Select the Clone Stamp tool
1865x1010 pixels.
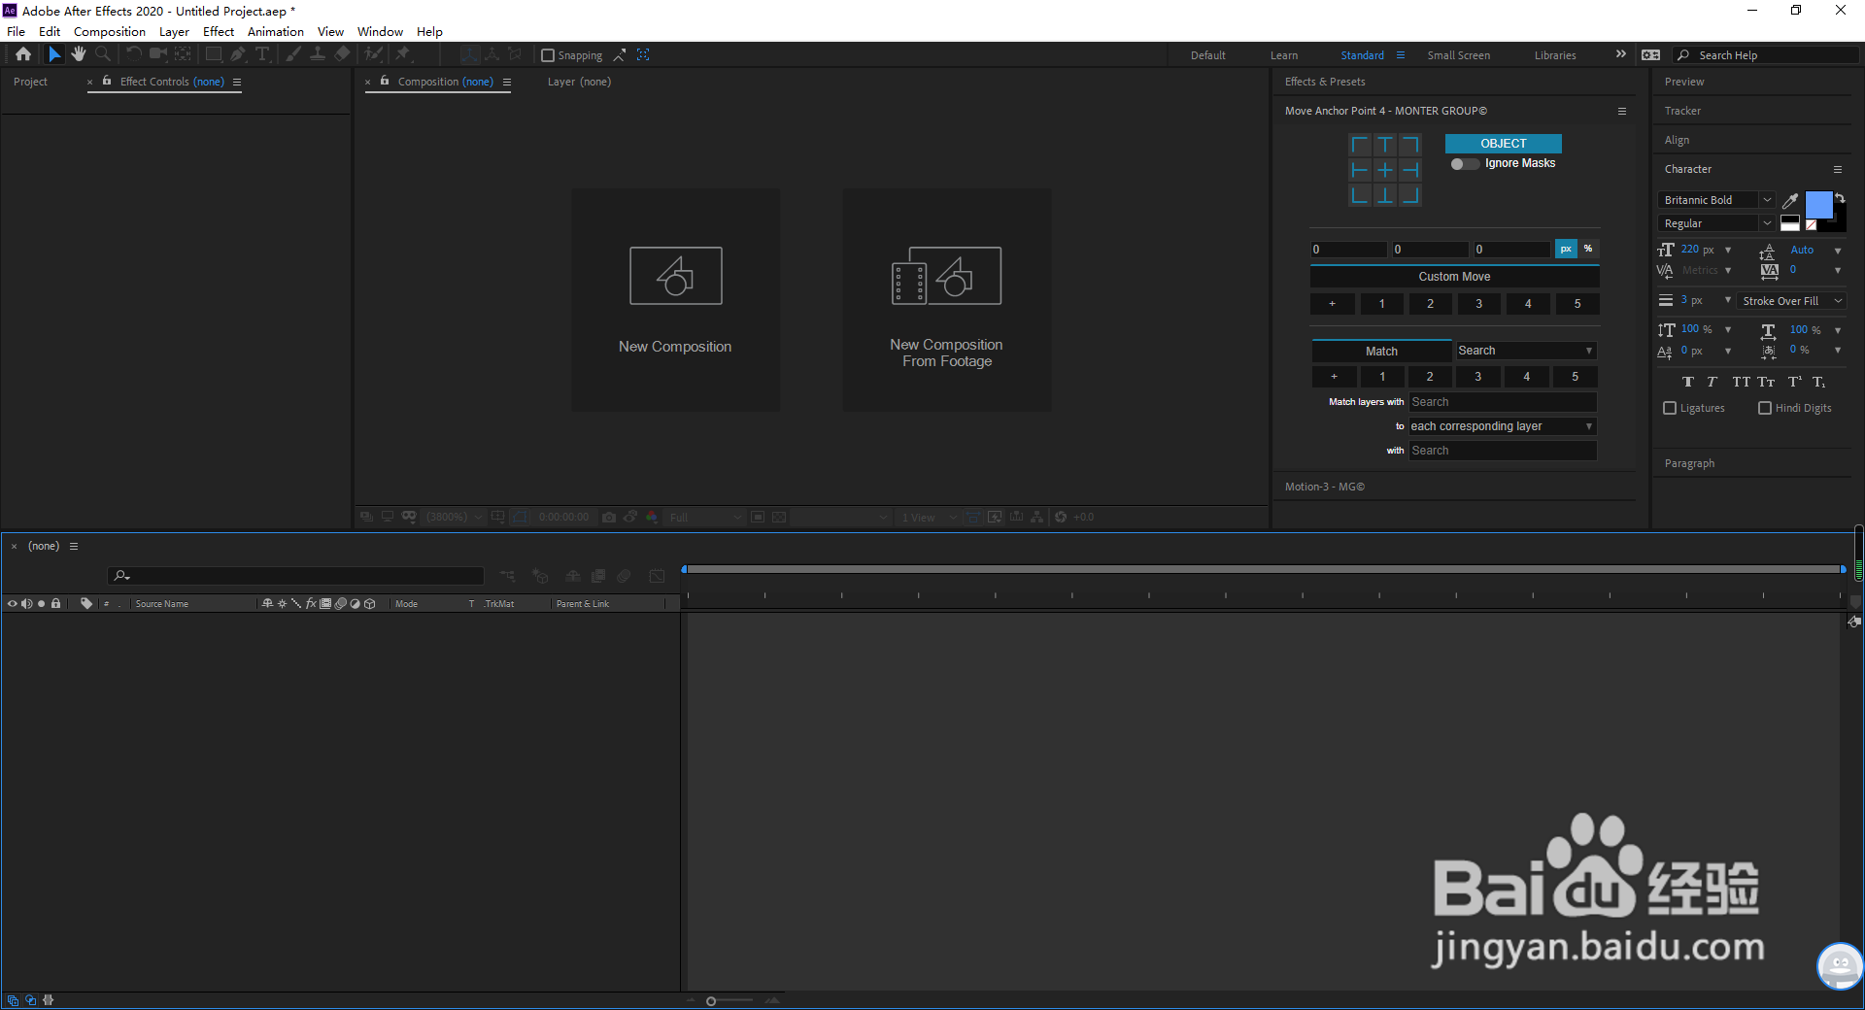point(318,54)
